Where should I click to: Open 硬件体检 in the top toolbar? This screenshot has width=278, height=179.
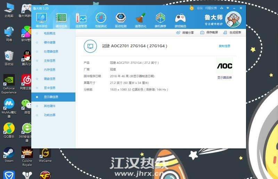click(41, 20)
